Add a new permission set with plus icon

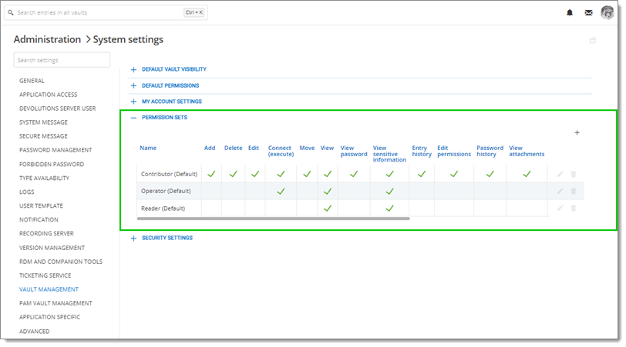577,132
